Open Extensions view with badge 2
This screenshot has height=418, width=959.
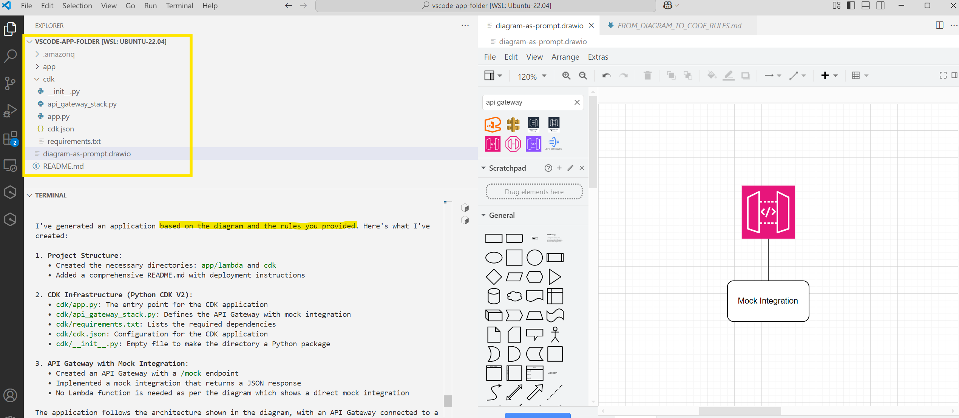click(10, 139)
